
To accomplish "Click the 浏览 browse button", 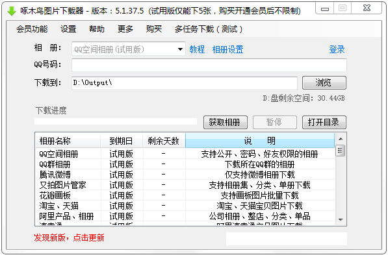I will pyautogui.click(x=324, y=83).
